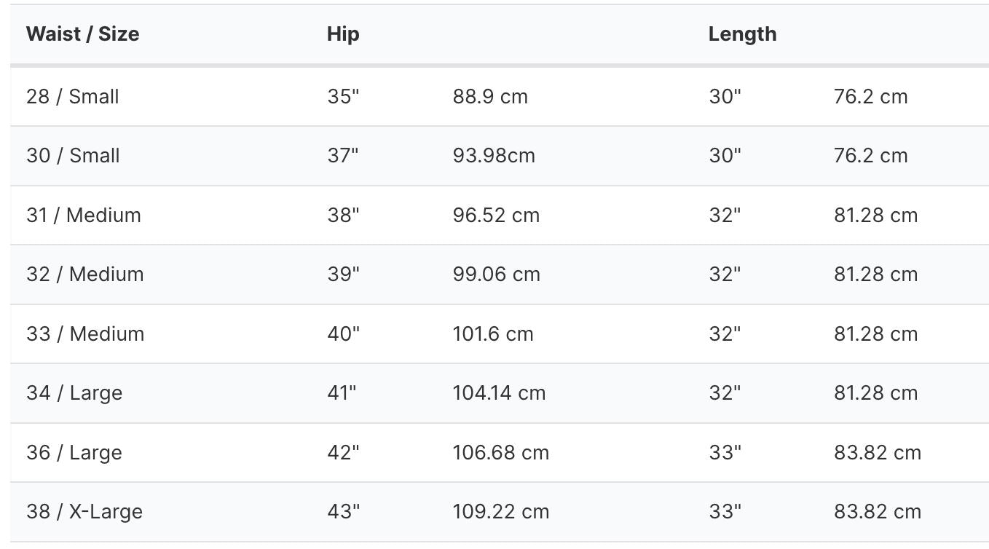Select the 34 / Large size cell

click(x=74, y=393)
